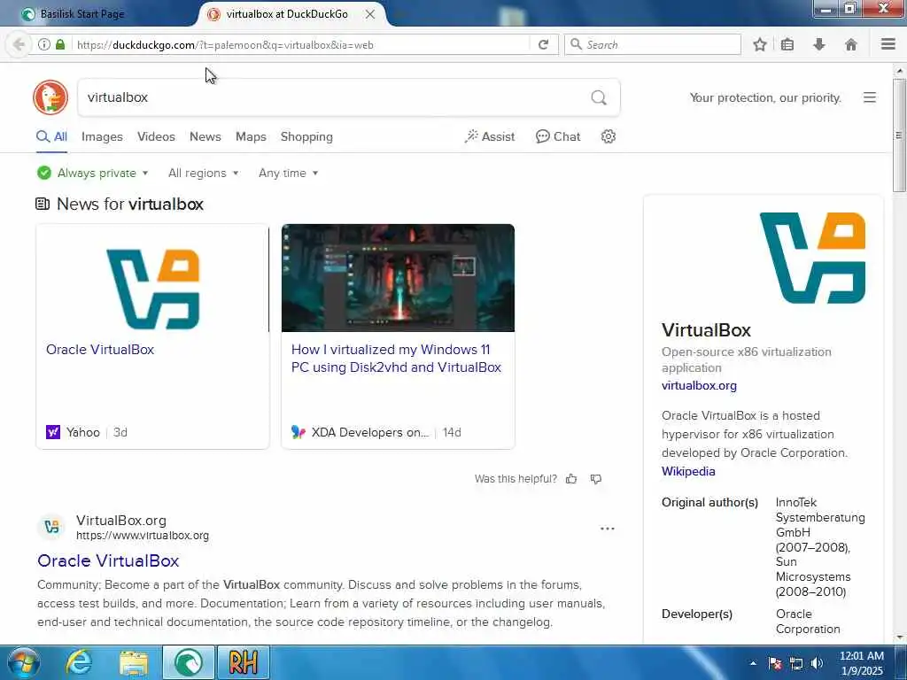Open How I virtualized my Windows 11 article
This screenshot has width=907, height=680.
(396, 358)
